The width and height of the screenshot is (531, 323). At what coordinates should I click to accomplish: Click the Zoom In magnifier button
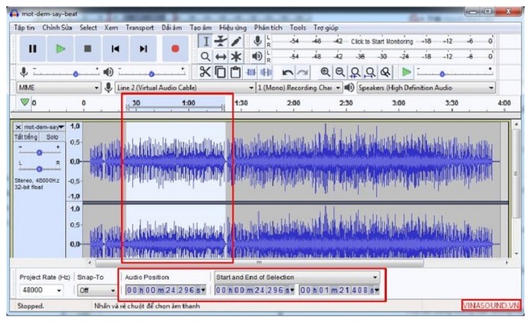coord(325,72)
